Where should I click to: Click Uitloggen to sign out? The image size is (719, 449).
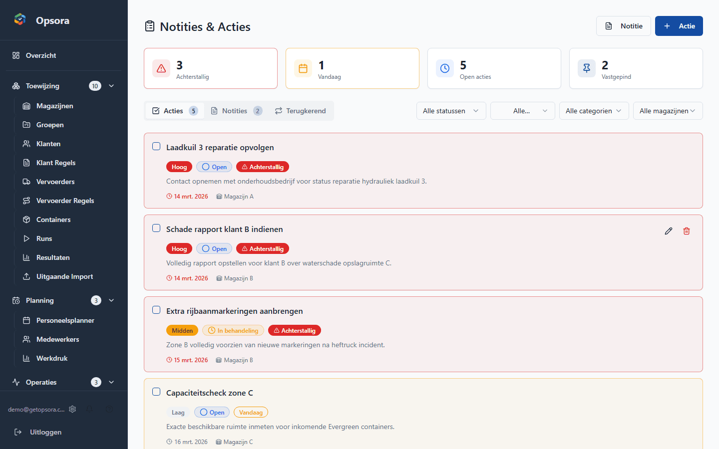coord(45,432)
